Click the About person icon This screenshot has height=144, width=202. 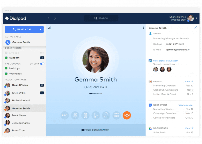tap(150, 34)
